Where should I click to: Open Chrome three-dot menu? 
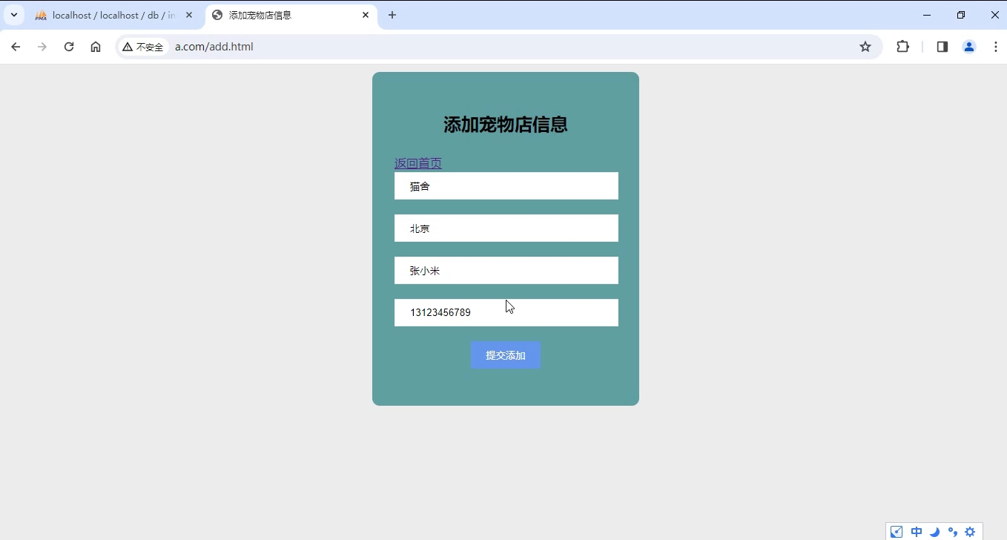click(x=996, y=47)
